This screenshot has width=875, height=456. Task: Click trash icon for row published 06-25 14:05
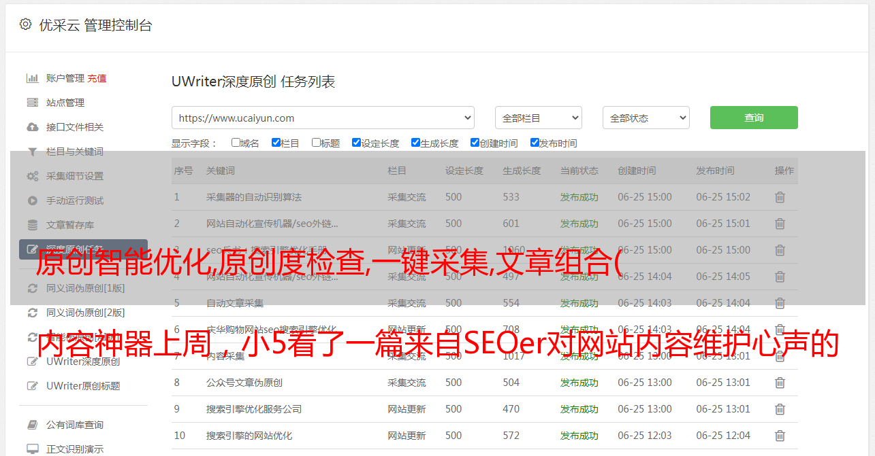[780, 277]
